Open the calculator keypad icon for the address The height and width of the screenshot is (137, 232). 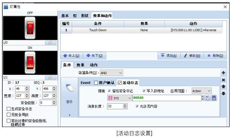click(x=214, y=98)
